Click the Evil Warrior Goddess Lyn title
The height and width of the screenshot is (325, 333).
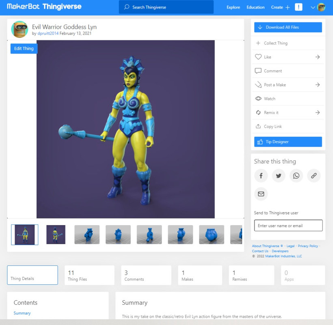click(64, 27)
